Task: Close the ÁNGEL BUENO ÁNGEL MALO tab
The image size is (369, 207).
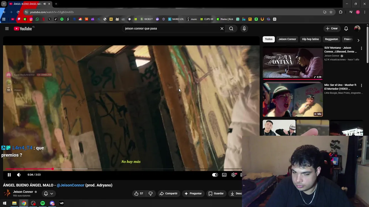Action: (49, 4)
